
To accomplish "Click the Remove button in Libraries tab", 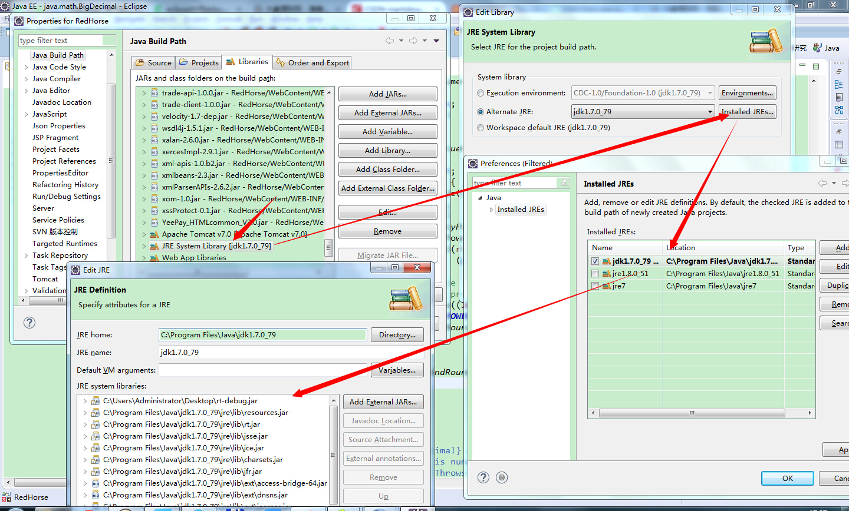I will pos(387,232).
